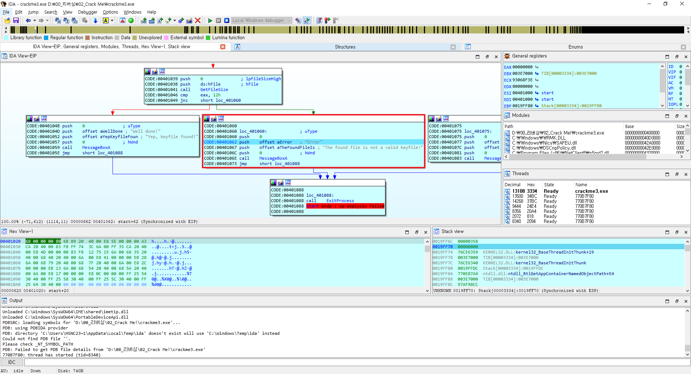
Task: Click the Regular function legend color swatch
Action: click(x=46, y=37)
